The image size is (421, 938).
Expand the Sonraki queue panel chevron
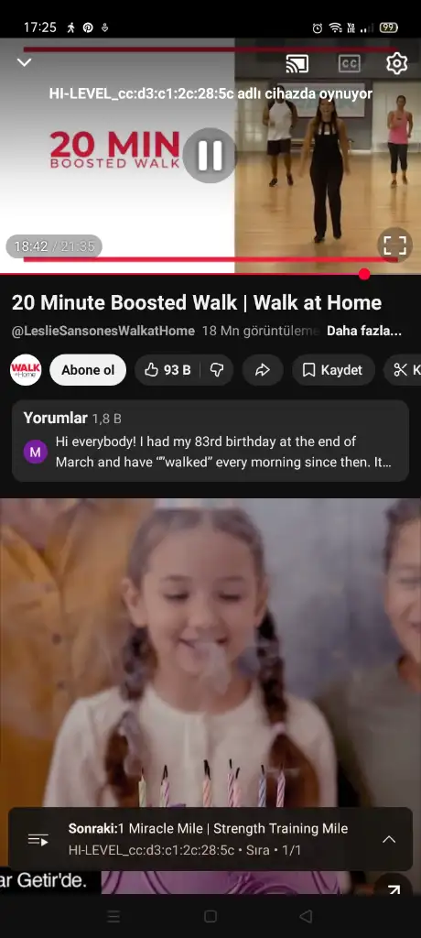pos(389,839)
